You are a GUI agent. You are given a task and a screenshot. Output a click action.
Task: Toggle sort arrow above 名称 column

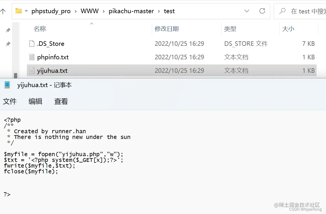tap(92, 23)
